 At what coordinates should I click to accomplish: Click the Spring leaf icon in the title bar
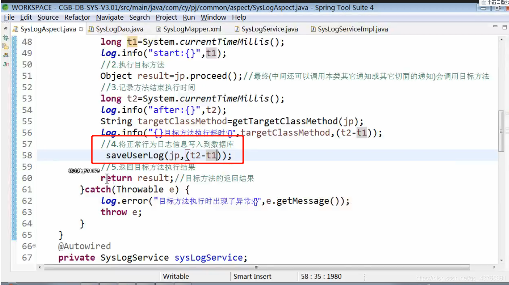[6, 7]
